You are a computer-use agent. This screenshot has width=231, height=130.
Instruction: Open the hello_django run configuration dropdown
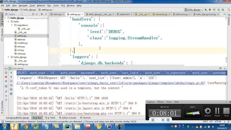(194, 10)
